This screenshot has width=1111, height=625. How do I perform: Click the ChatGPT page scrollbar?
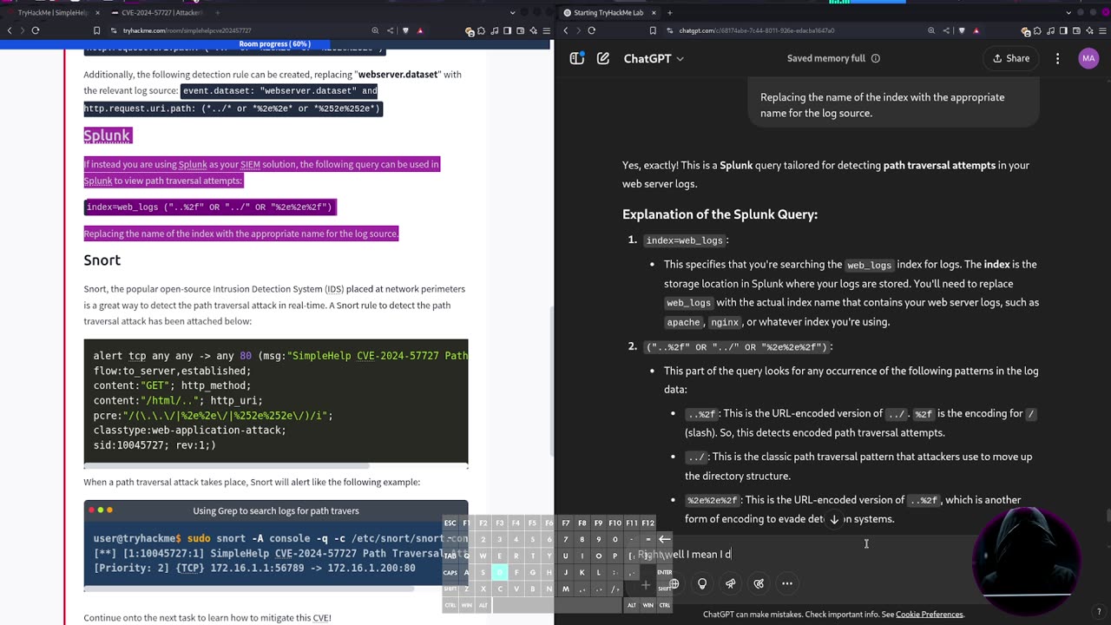click(x=1107, y=516)
